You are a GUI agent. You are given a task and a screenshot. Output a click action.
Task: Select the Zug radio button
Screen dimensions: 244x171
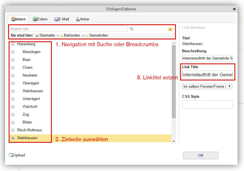pos(13,115)
